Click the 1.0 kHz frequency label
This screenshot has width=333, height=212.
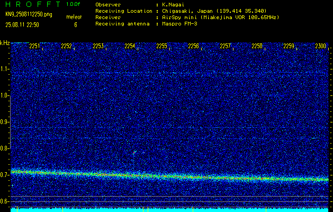click(4, 95)
